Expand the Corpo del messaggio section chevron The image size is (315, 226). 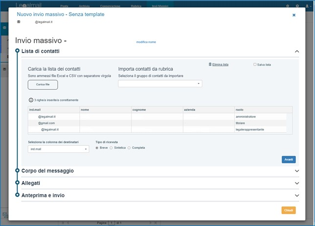(x=296, y=171)
